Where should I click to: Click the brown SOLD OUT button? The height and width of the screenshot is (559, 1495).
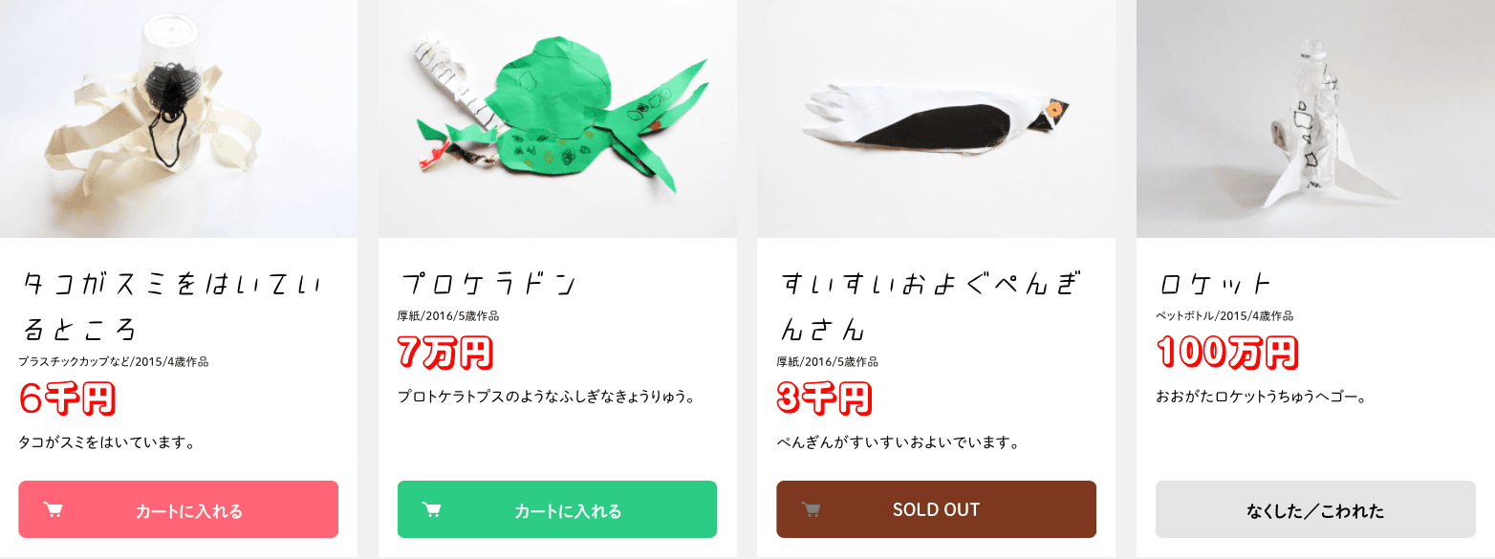click(x=936, y=509)
